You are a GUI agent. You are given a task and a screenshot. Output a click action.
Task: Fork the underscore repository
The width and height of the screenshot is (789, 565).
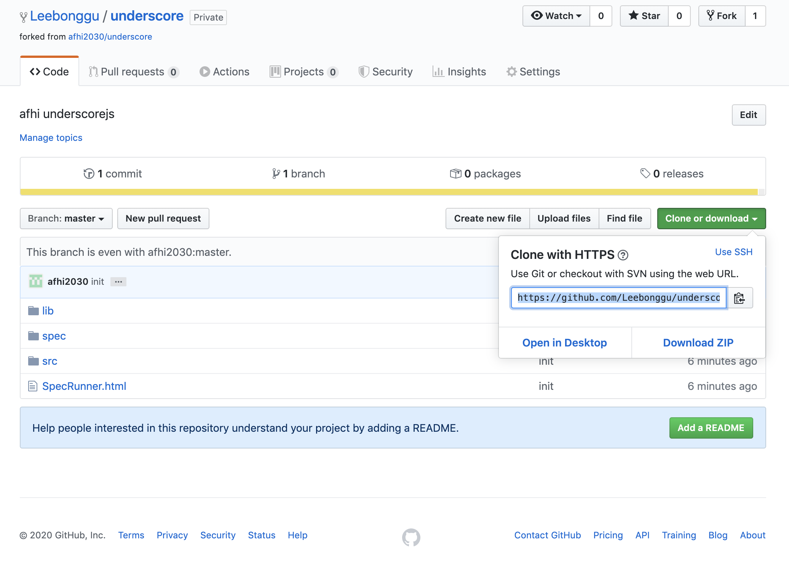[722, 16]
